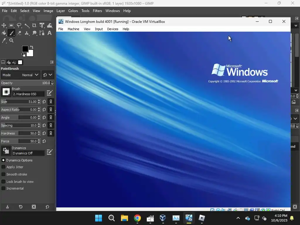The height and width of the screenshot is (225, 300).
Task: Select the Bucket Fill tool
Action: tap(4, 33)
